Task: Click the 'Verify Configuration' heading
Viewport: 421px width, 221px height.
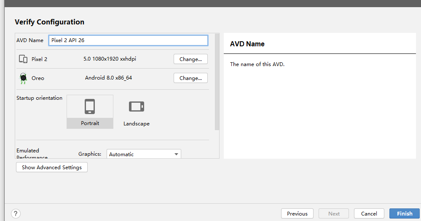Action: [x=50, y=22]
